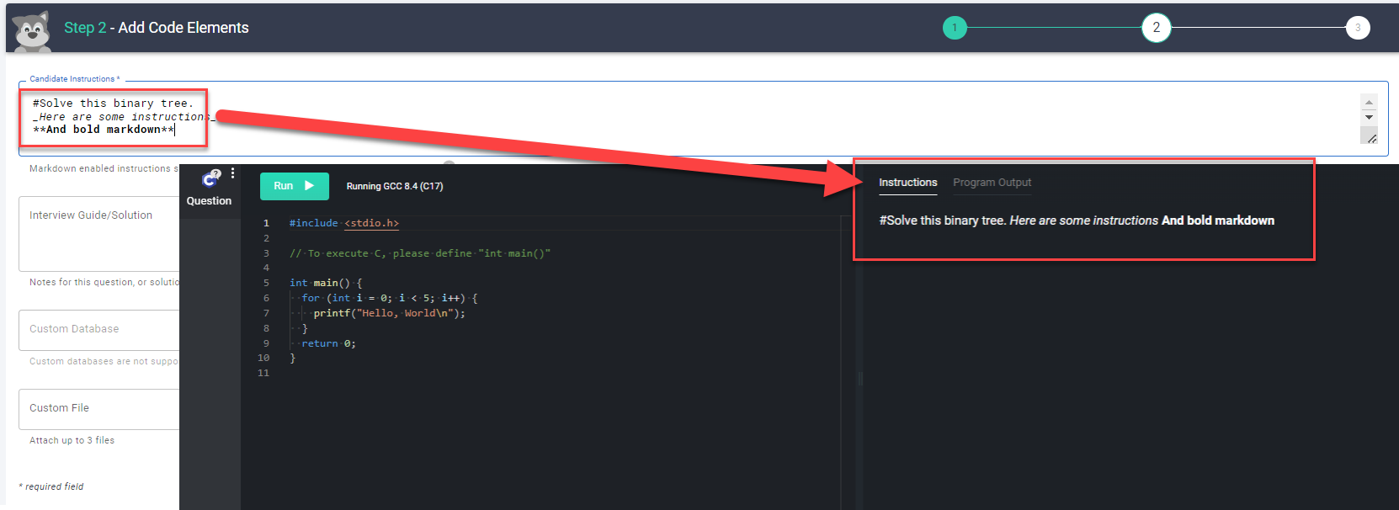This screenshot has width=1399, height=510.
Task: Open the Program Output tab
Action: [x=992, y=183]
